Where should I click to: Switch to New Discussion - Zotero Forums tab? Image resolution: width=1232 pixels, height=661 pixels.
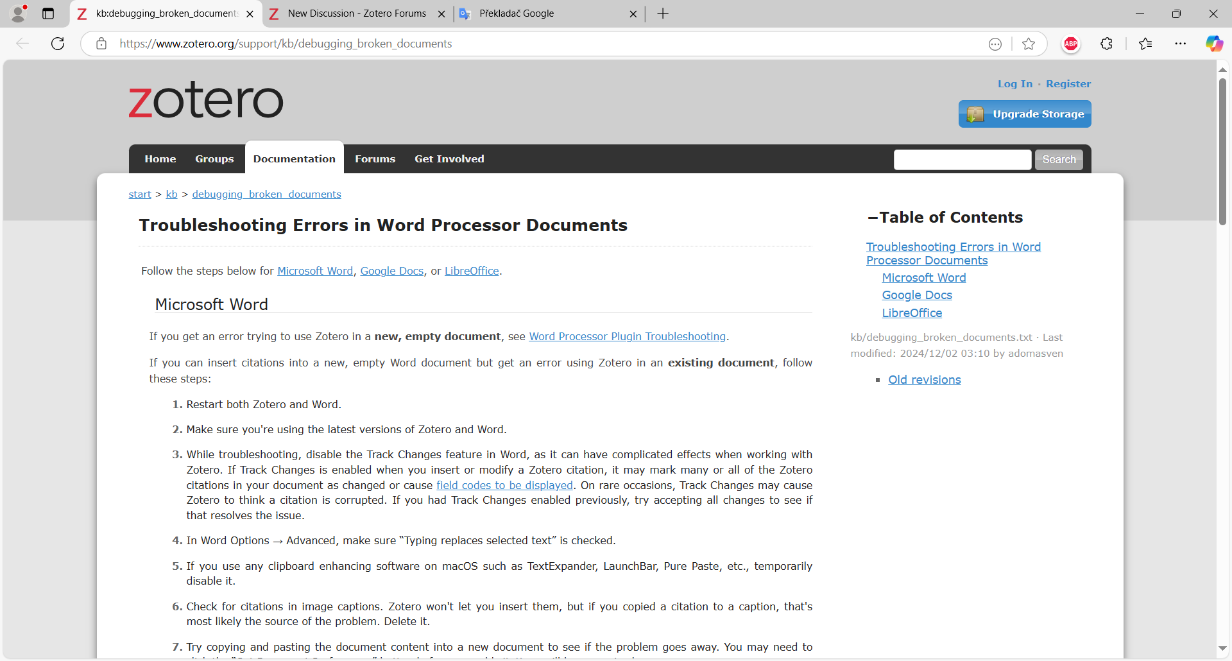tap(357, 13)
